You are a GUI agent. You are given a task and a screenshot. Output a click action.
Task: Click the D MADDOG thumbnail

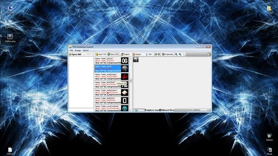click(125, 100)
